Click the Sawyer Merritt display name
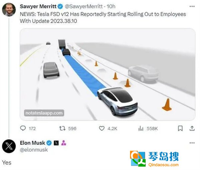The image size is (200, 170). point(38,6)
